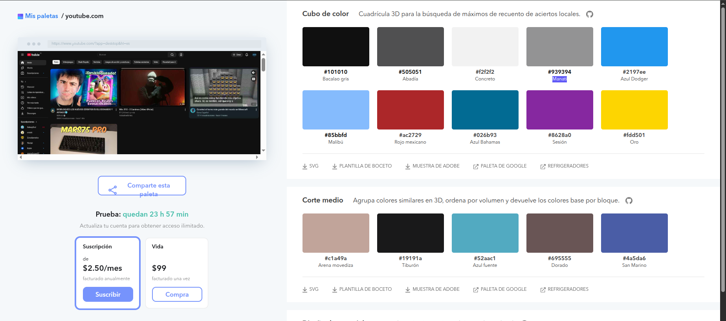This screenshot has height=321, width=726.
Task: Click the YouTube screenshot preview
Action: 139,102
